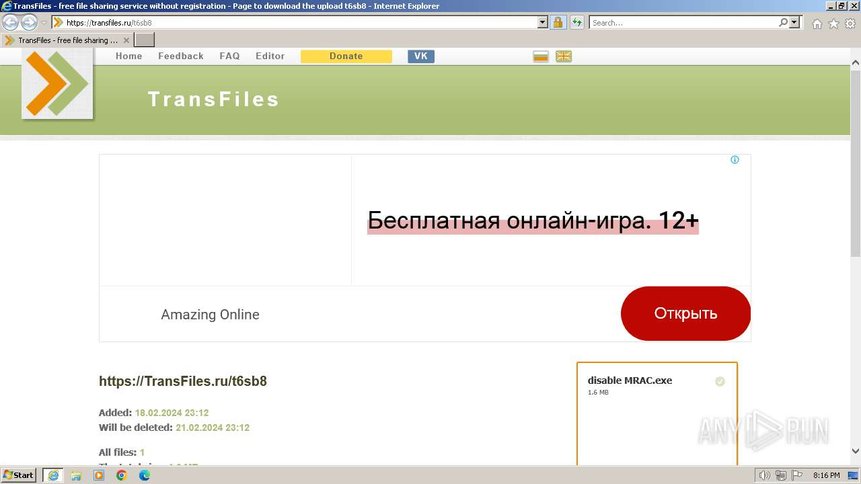Open IE Tools gear icon
The image size is (861, 484).
[850, 24]
